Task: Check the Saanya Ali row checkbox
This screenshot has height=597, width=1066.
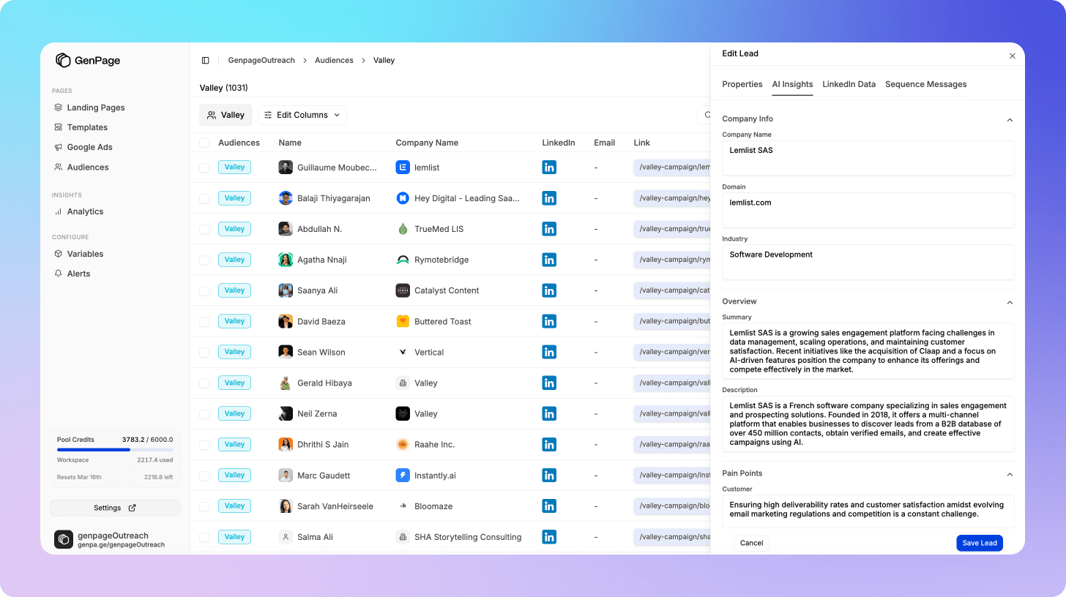Action: 204,290
